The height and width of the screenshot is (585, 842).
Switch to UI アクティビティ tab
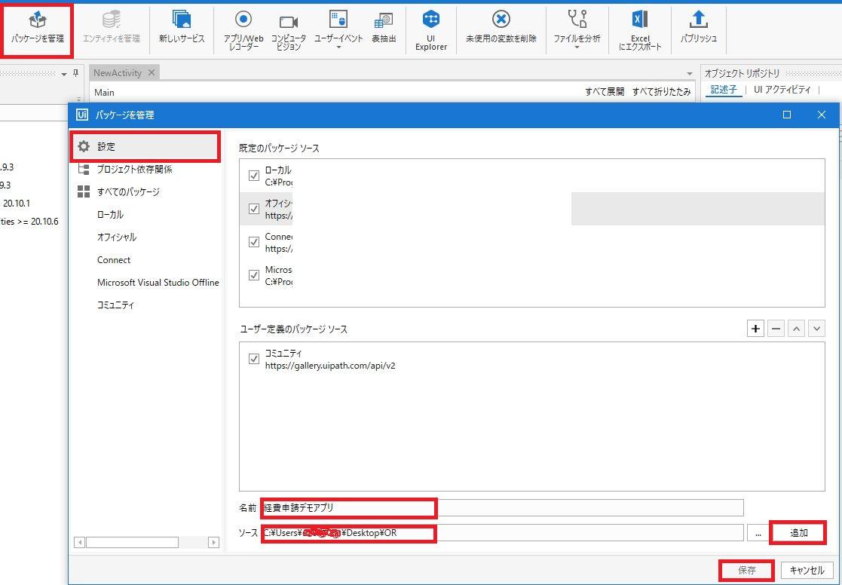(782, 90)
